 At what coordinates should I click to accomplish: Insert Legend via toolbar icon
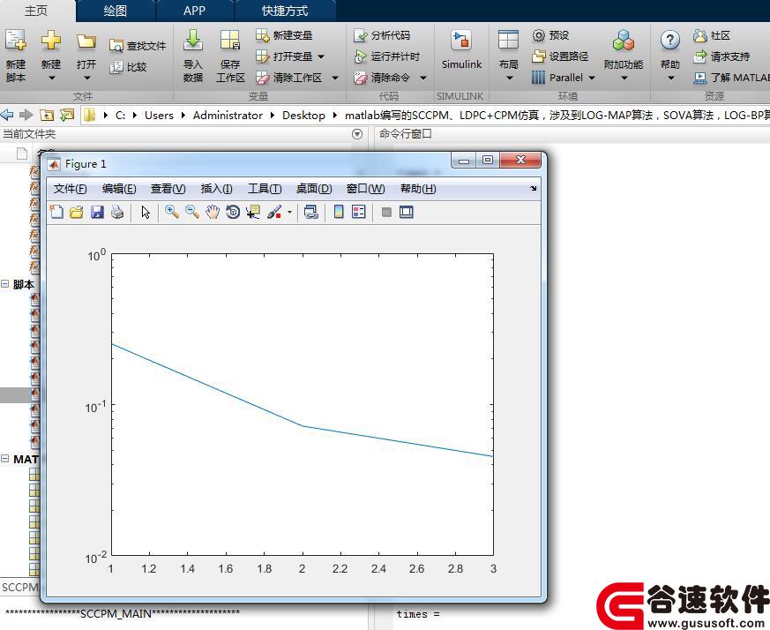click(x=359, y=212)
